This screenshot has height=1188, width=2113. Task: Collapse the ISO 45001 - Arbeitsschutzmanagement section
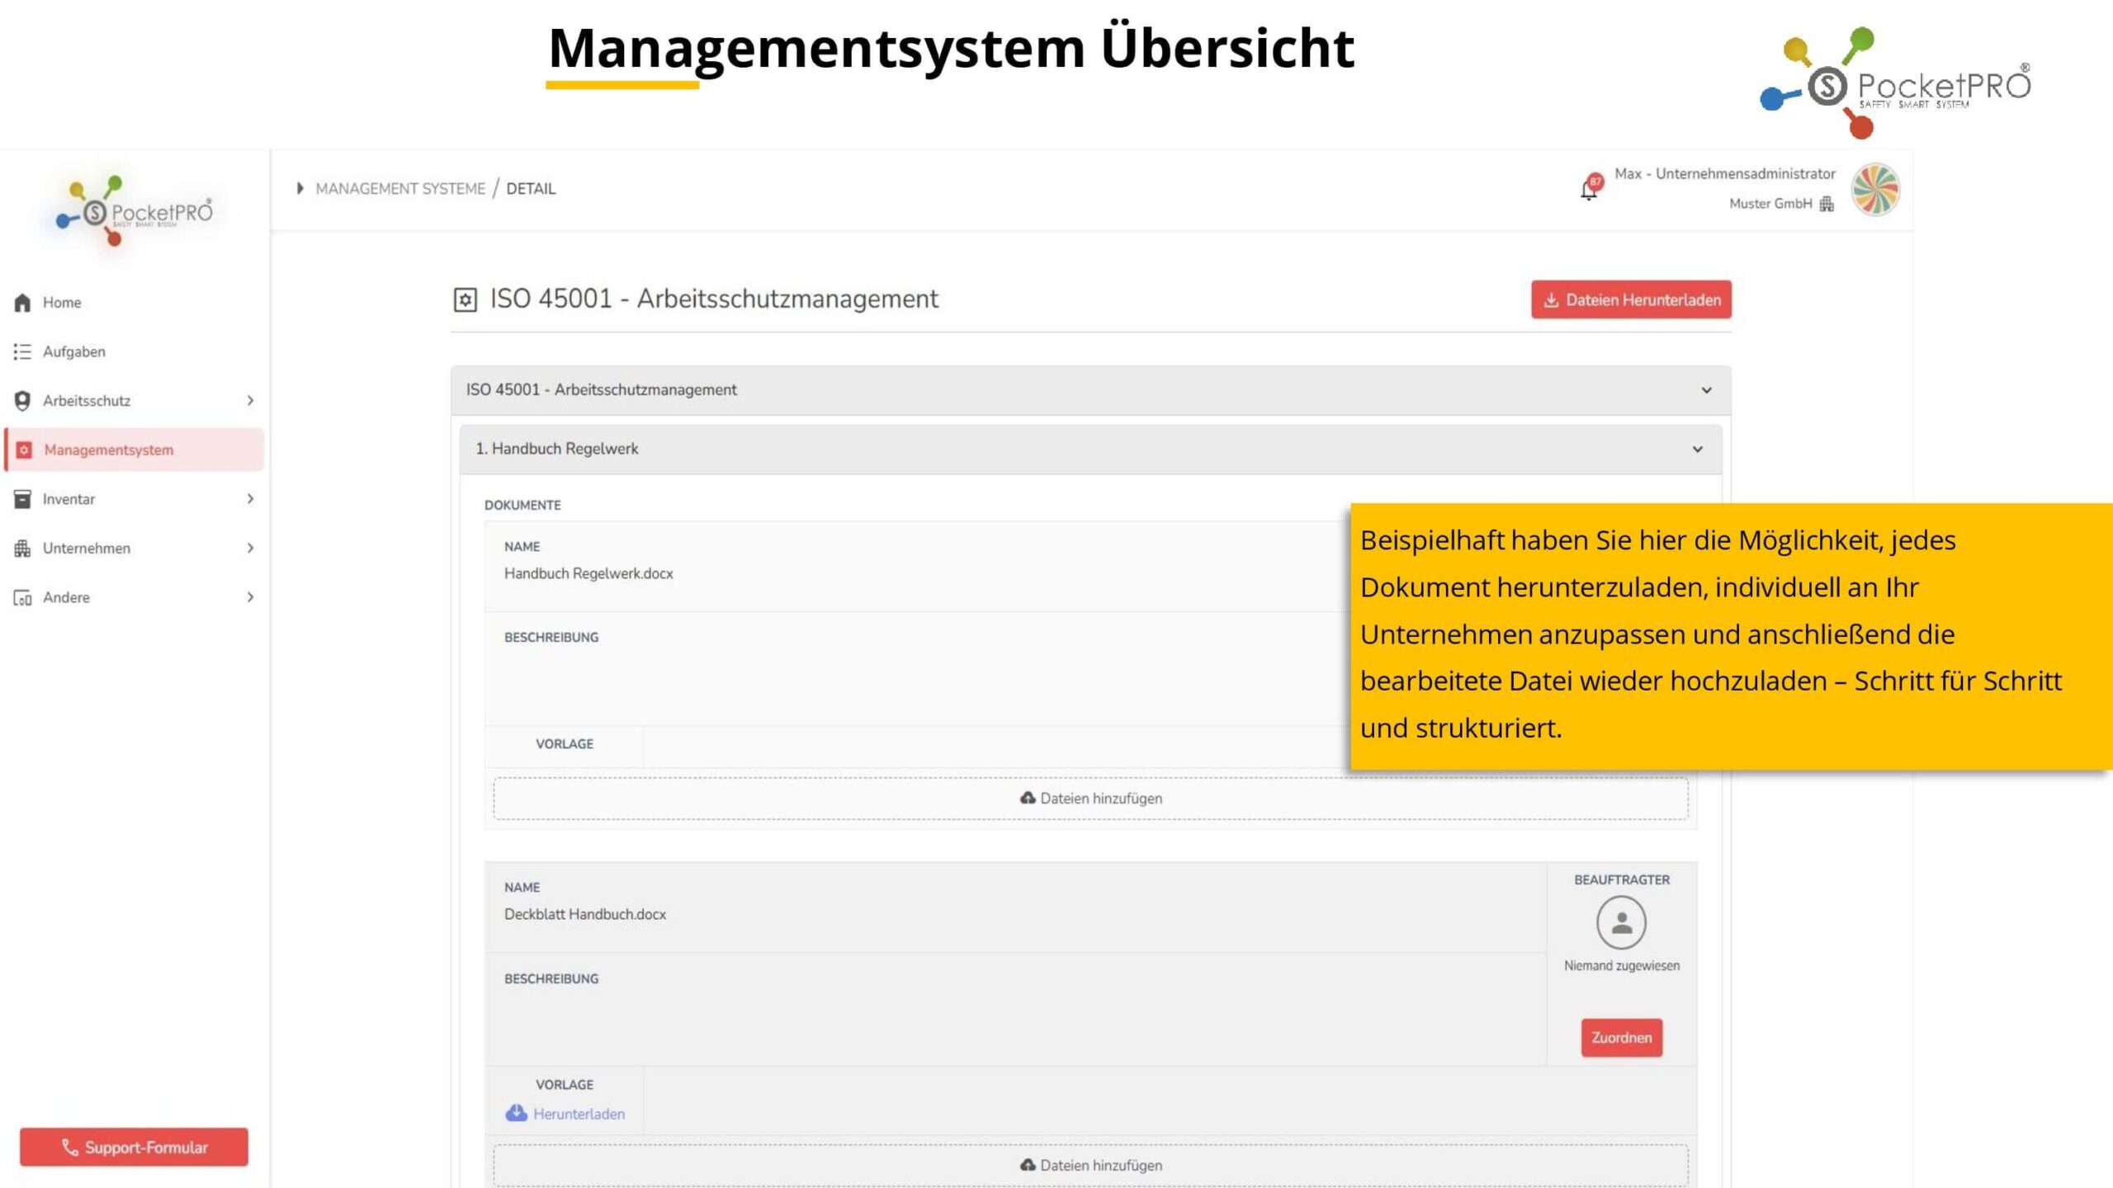[1706, 390]
